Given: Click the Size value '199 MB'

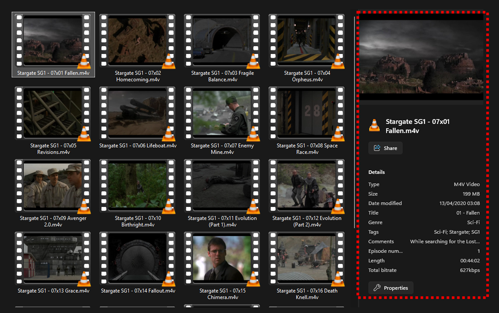Looking at the screenshot, I should (471, 194).
